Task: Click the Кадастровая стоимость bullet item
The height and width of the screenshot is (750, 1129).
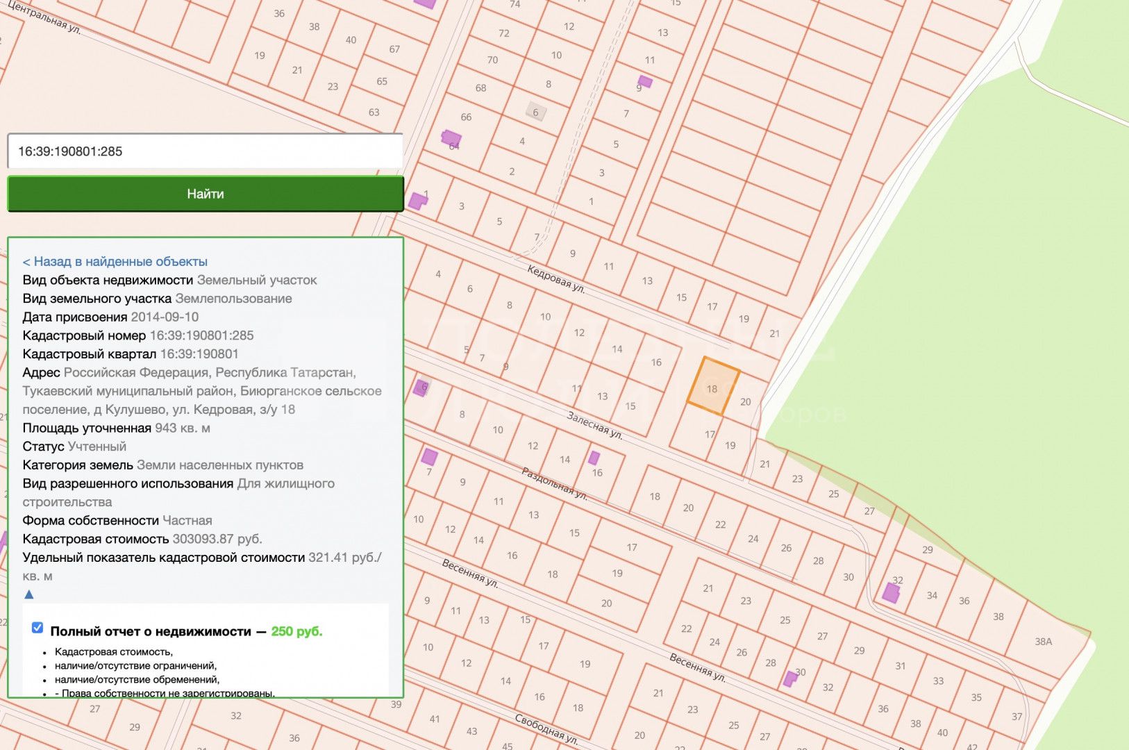Action: (114, 652)
